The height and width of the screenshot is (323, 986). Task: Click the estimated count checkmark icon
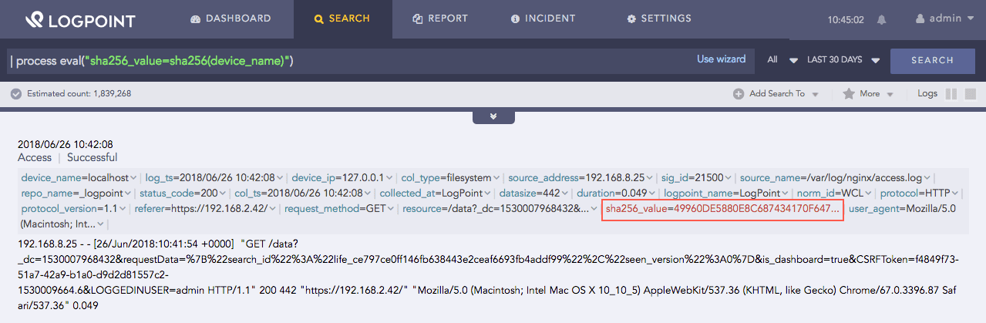click(15, 93)
